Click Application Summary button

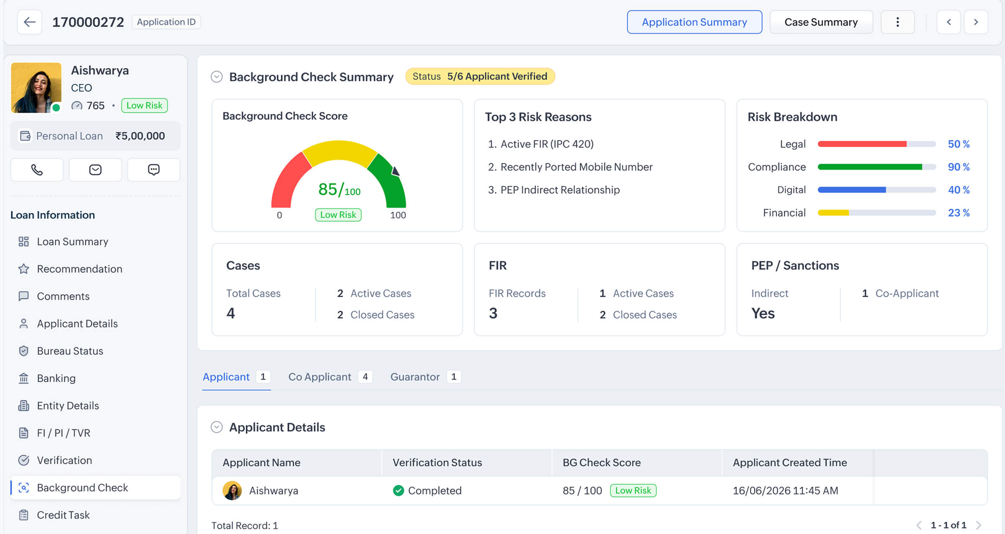pyautogui.click(x=694, y=22)
